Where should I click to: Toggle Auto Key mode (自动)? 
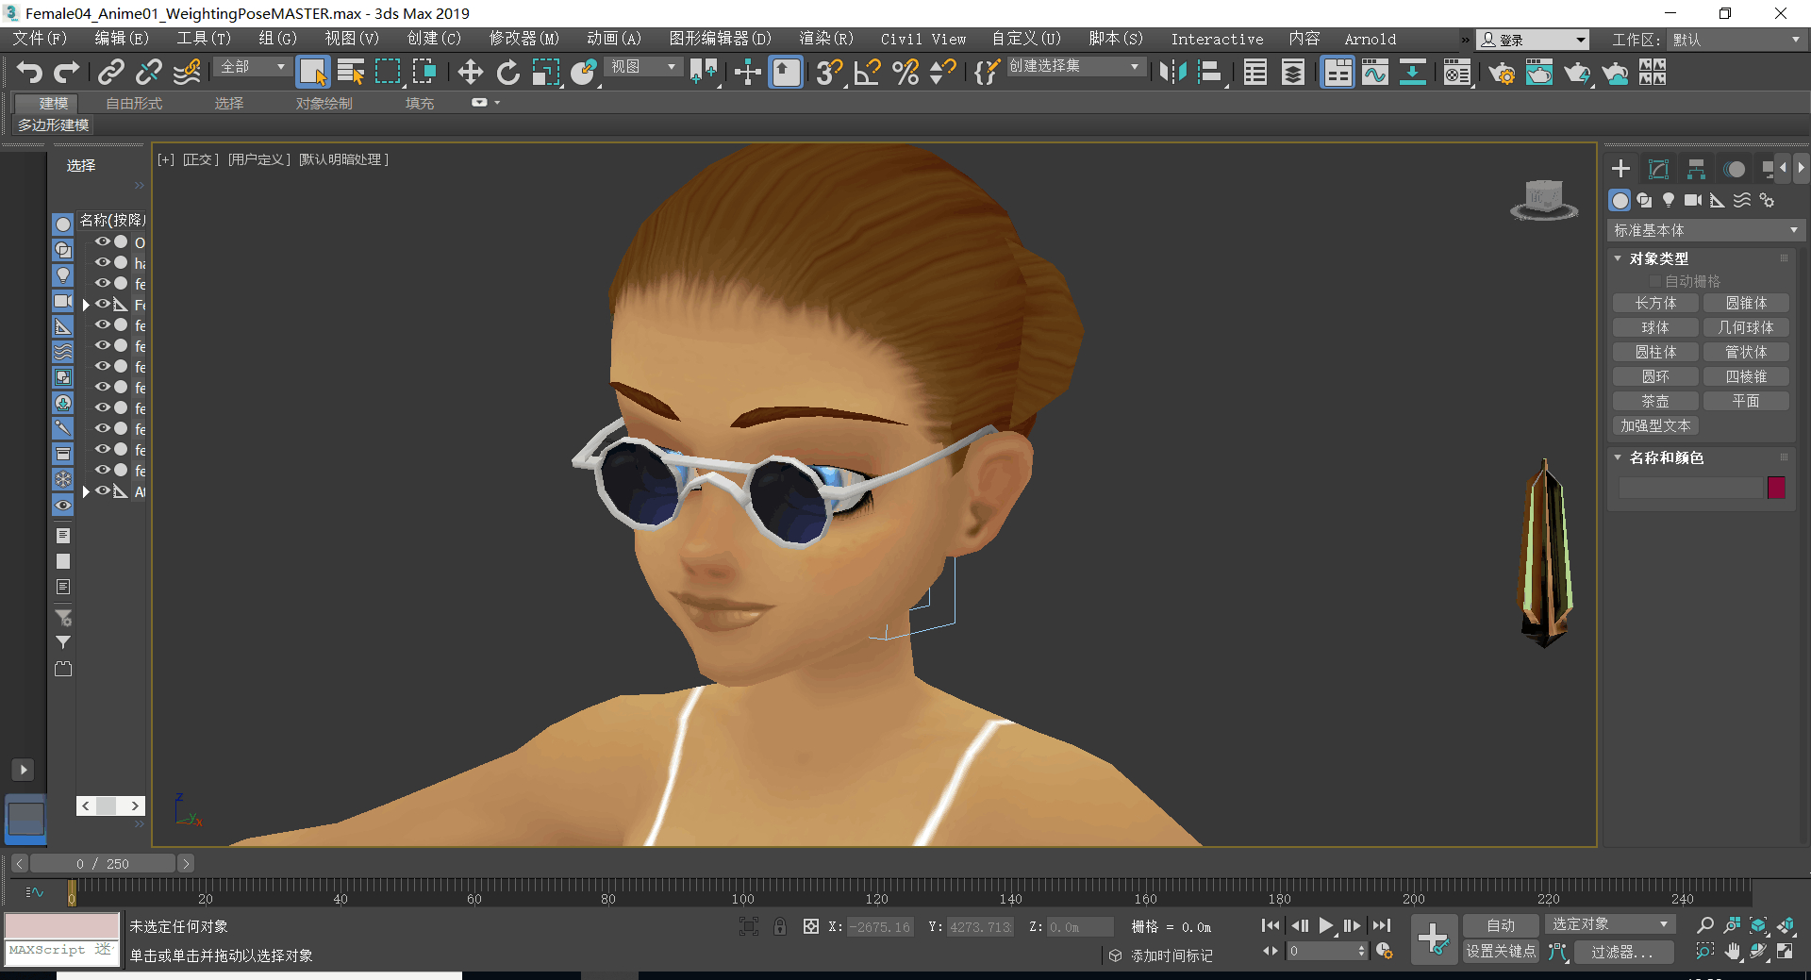1500,925
